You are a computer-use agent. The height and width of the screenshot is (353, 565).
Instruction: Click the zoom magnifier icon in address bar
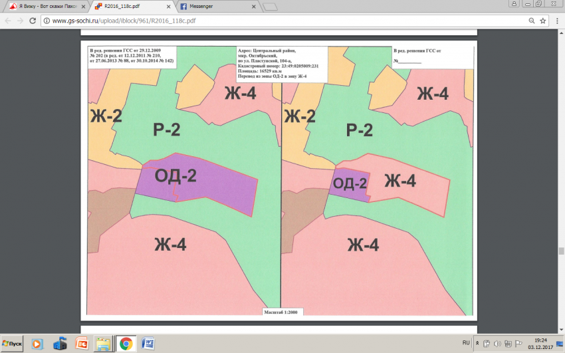click(x=530, y=21)
